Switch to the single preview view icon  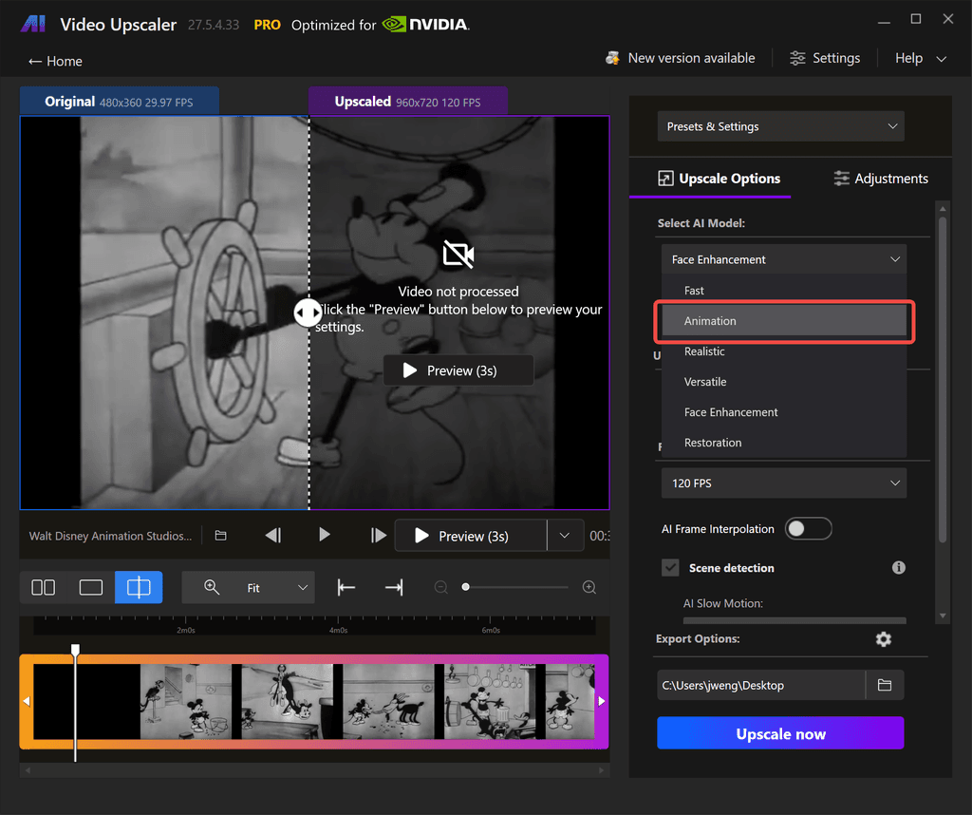click(x=90, y=587)
